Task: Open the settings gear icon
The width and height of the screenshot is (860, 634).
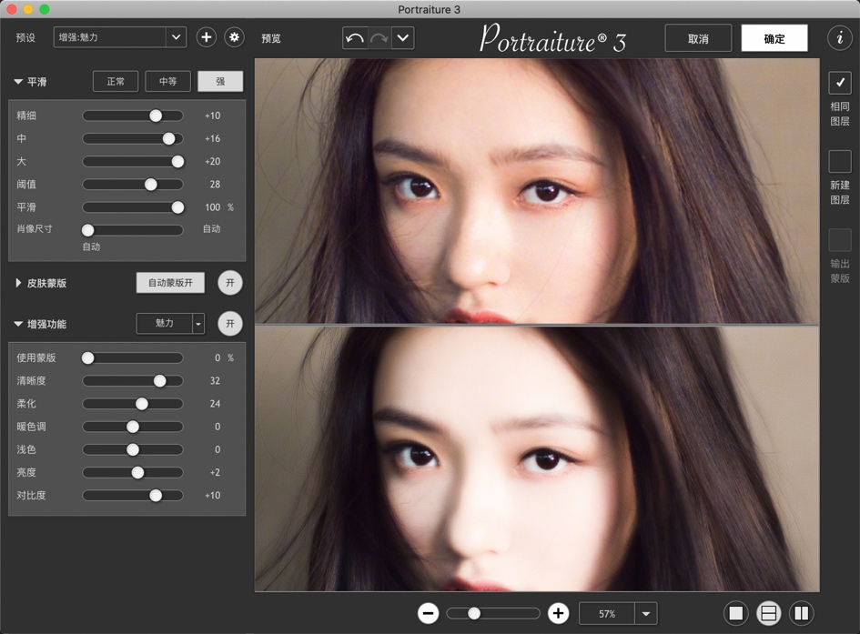Action: click(234, 37)
